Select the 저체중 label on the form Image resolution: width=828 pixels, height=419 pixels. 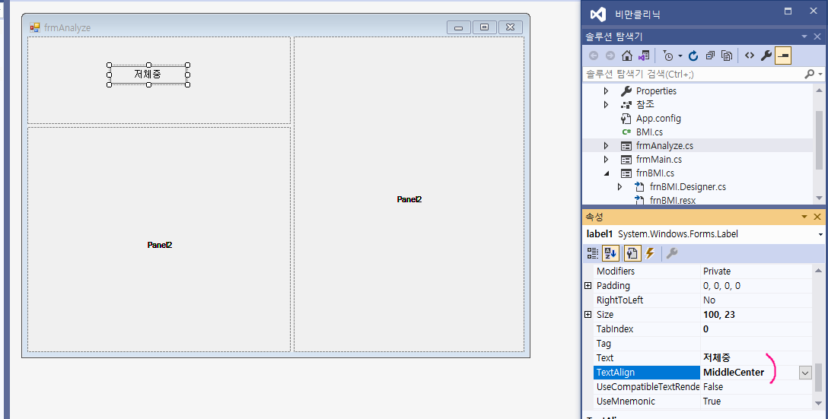point(148,75)
